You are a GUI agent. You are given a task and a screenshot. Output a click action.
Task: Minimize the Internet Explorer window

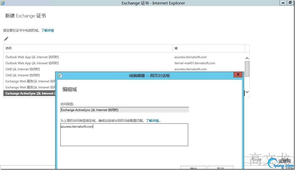283,3
